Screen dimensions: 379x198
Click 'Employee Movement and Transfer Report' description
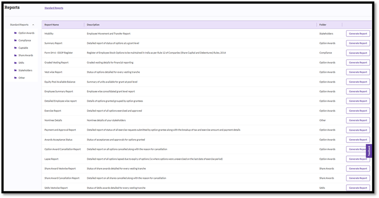point(108,34)
